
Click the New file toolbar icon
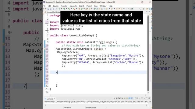pos(44,9)
